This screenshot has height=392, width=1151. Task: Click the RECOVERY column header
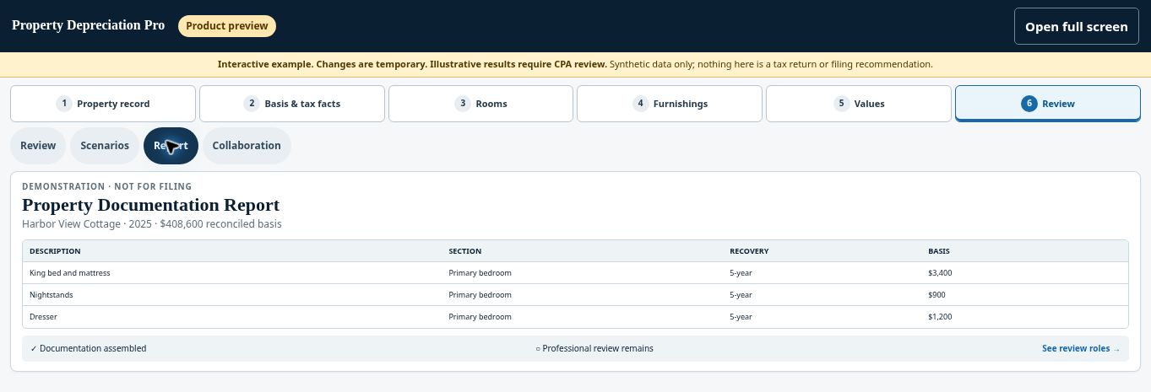[x=749, y=251]
